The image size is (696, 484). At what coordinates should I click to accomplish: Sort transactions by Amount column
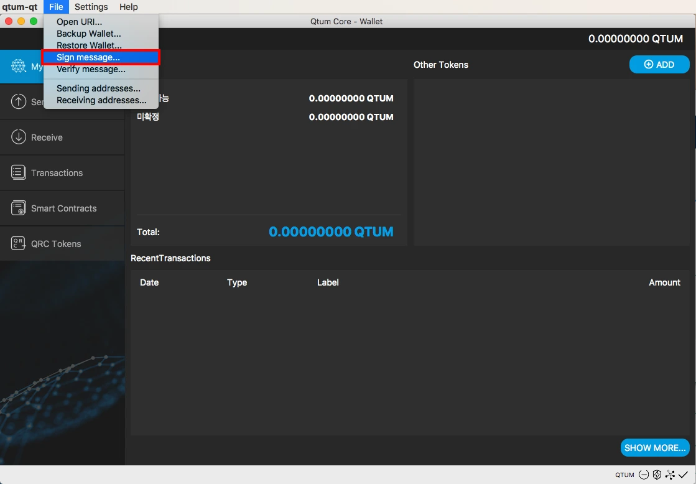(664, 282)
